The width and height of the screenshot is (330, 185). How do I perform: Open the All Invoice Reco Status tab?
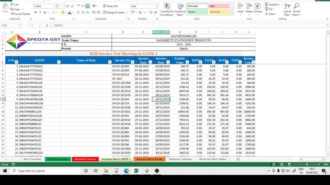(x=212, y=159)
